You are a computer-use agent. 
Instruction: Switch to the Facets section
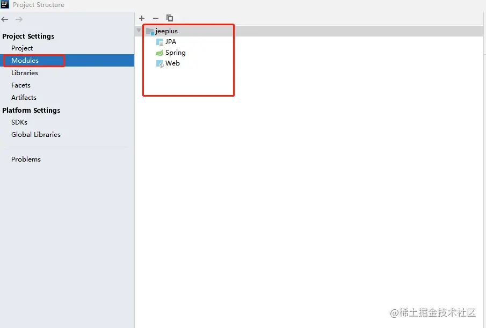(x=21, y=85)
